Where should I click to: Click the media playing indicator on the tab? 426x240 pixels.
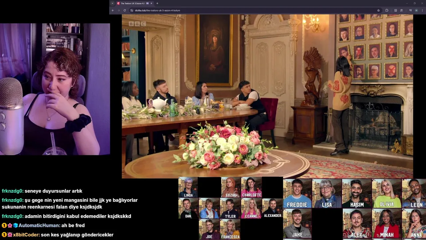click(x=147, y=3)
